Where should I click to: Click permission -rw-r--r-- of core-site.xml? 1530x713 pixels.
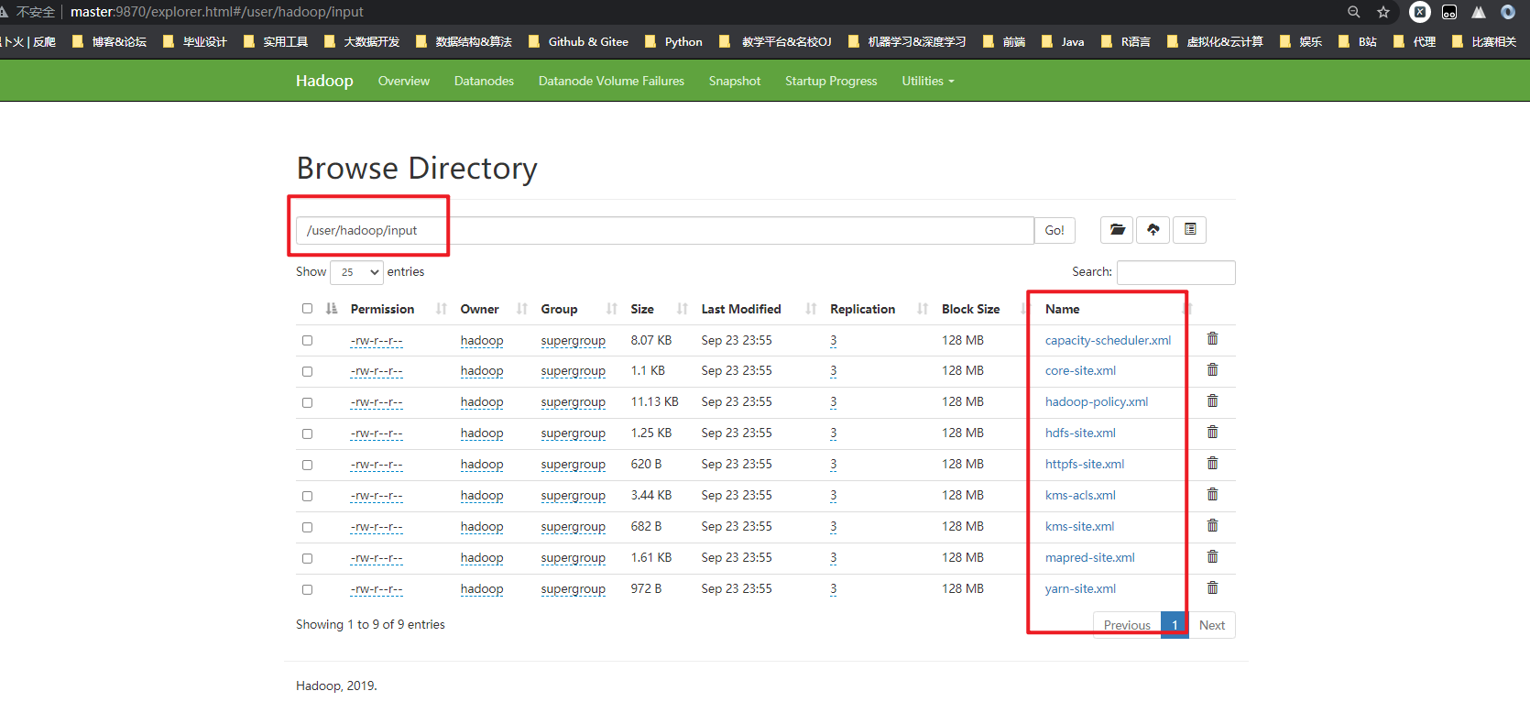tap(377, 371)
